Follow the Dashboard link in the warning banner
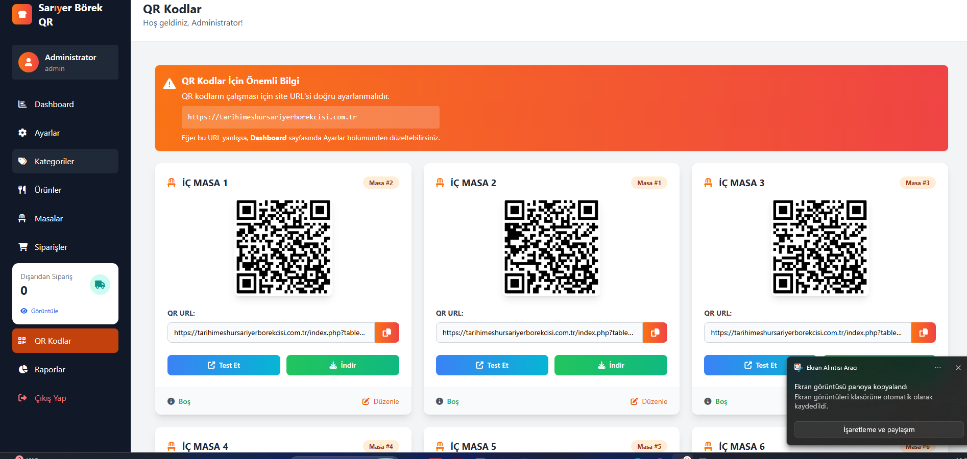The height and width of the screenshot is (459, 967). [x=268, y=138]
